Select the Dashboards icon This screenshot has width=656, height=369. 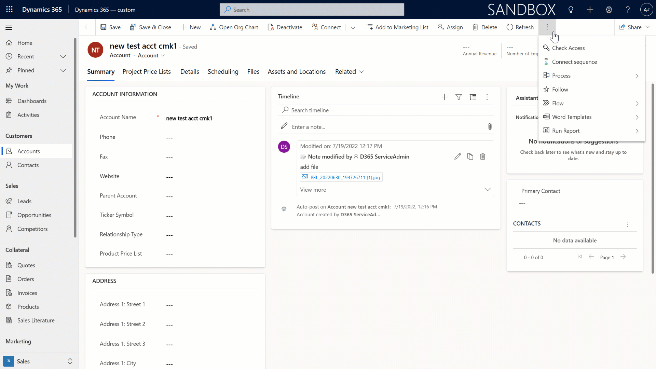(32, 101)
